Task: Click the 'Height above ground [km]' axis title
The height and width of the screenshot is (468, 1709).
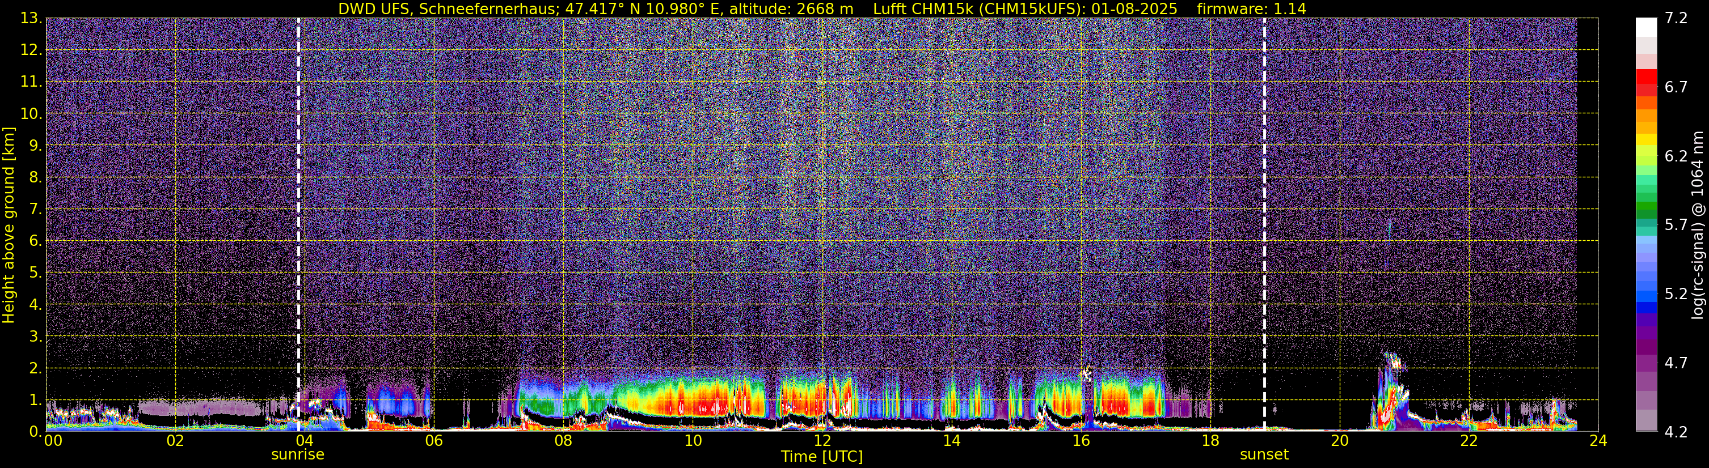Action: [x=9, y=226]
